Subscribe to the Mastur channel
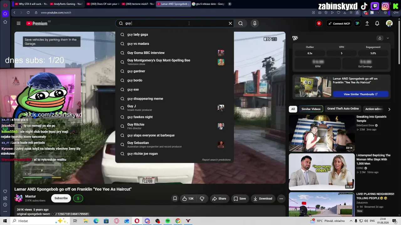The width and height of the screenshot is (401, 225). point(61,198)
